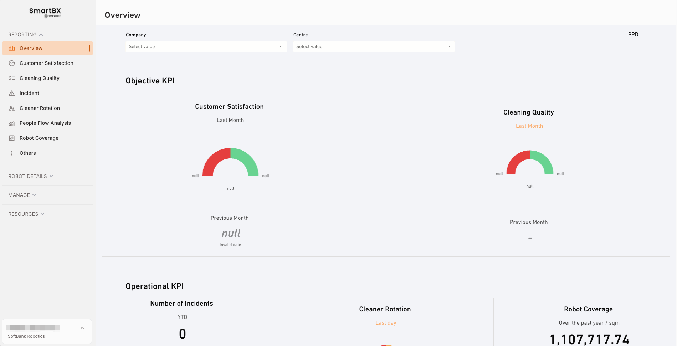
Task: Expand the RESOURCES section
Action: [26, 214]
